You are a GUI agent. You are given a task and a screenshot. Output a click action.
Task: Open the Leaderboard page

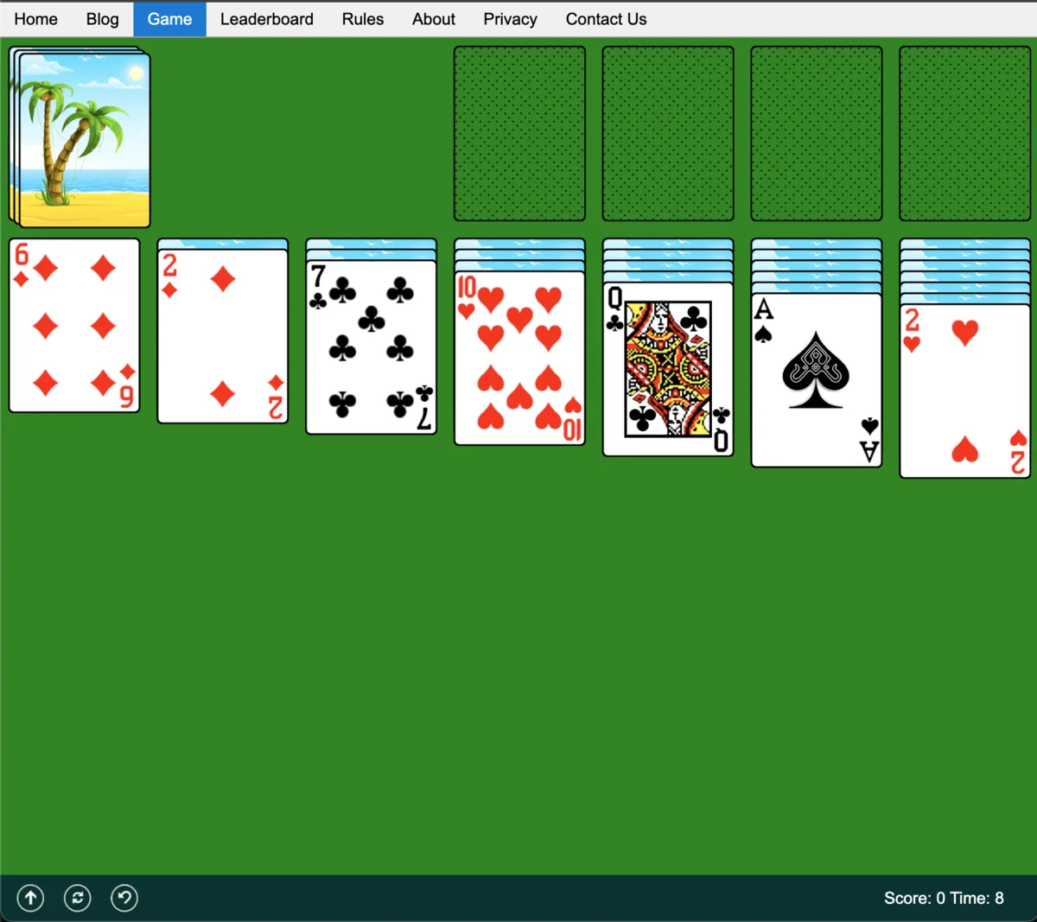(x=267, y=19)
